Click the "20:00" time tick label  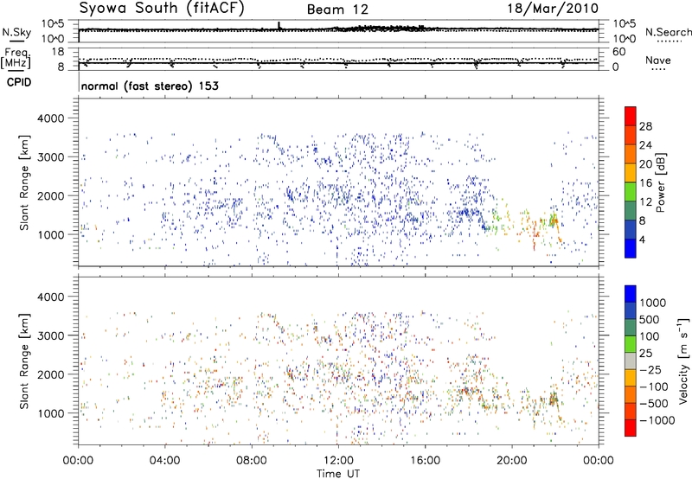tap(512, 461)
